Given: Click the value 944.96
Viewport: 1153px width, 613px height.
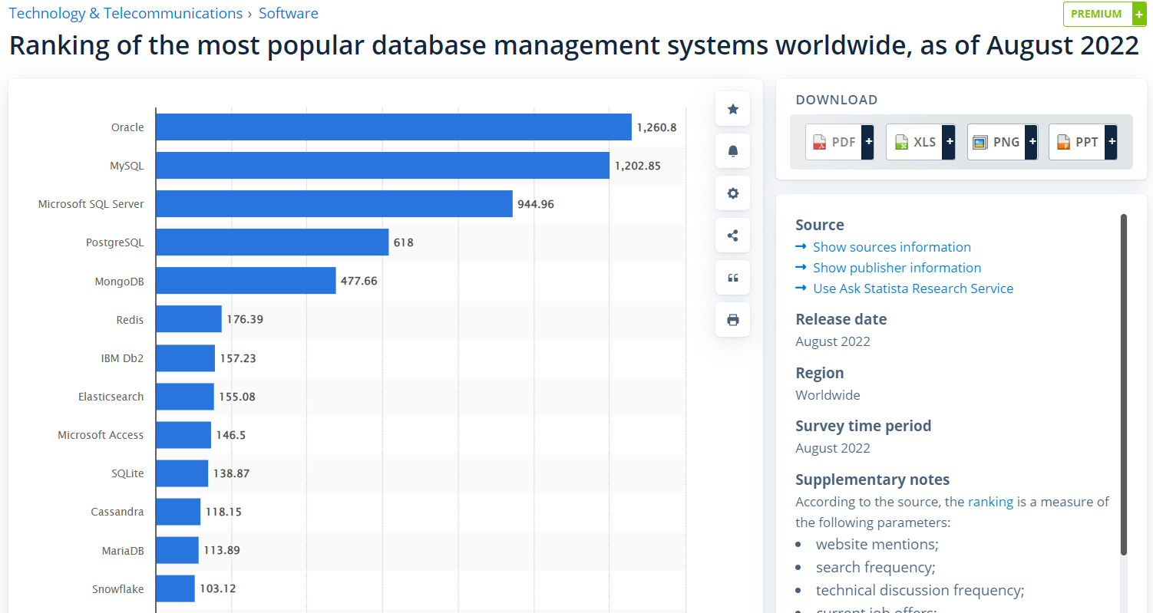Looking at the screenshot, I should [x=536, y=204].
